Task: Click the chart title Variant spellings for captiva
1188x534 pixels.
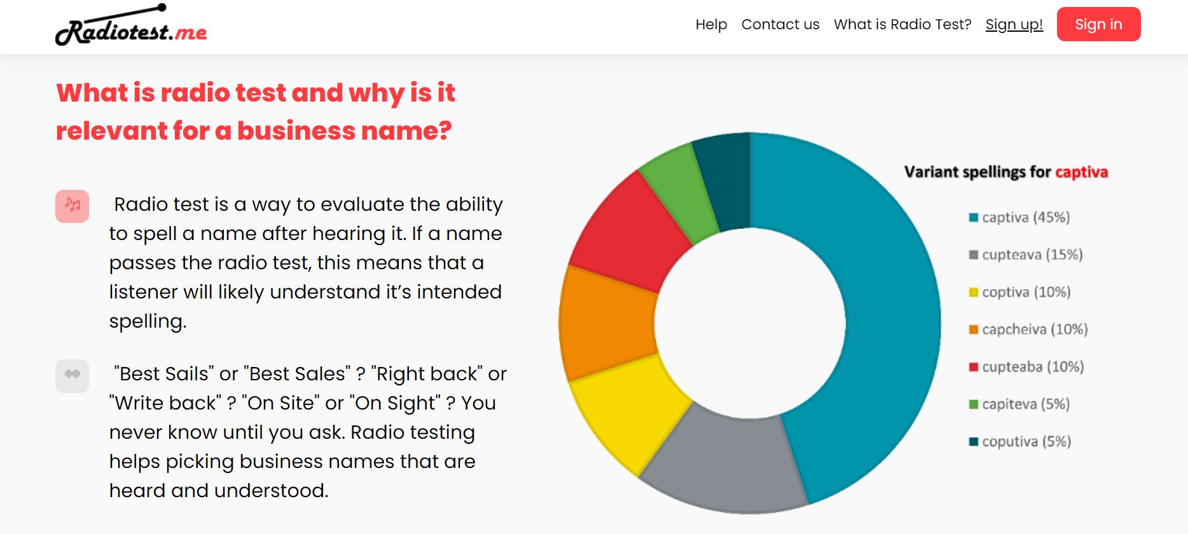Action: click(1006, 172)
